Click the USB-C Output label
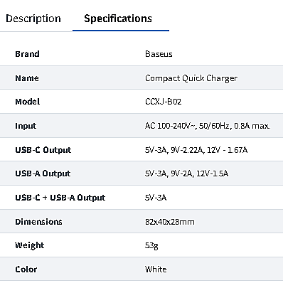Screen dimensions: 283x283 pyautogui.click(x=43, y=150)
